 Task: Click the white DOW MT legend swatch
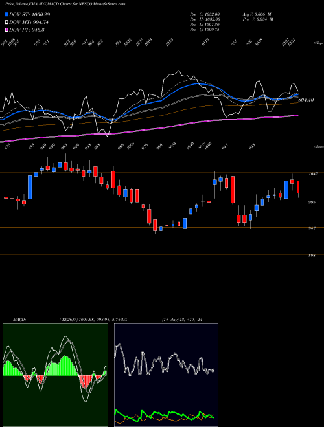[x=6, y=22]
